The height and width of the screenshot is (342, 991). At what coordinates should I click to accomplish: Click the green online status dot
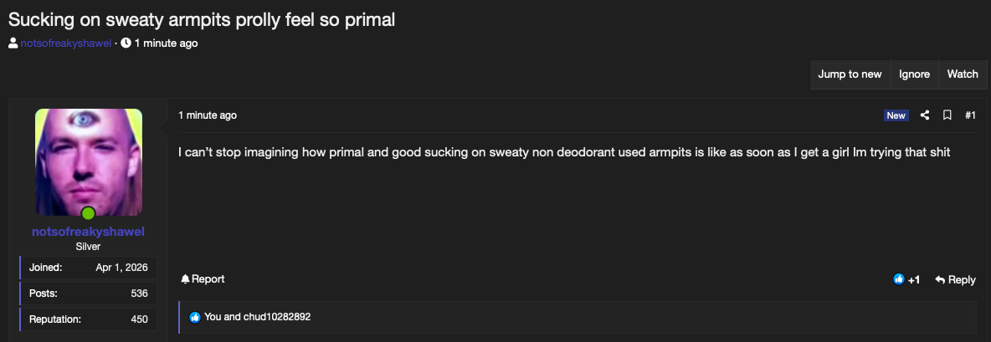pyautogui.click(x=89, y=213)
